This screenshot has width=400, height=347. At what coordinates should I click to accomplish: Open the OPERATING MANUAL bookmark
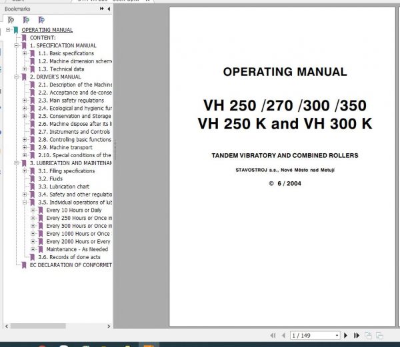pyautogui.click(x=47, y=30)
